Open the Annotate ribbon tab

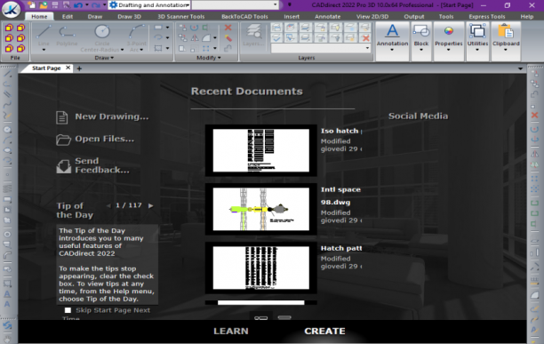327,16
